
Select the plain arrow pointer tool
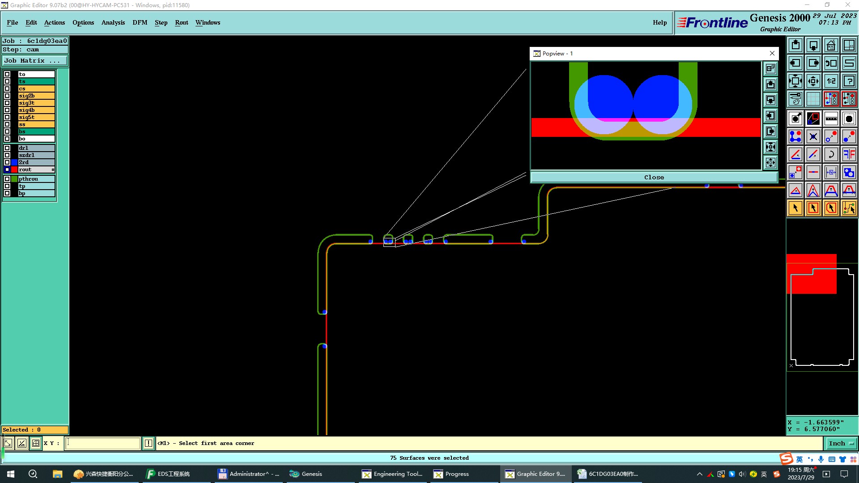(x=795, y=208)
